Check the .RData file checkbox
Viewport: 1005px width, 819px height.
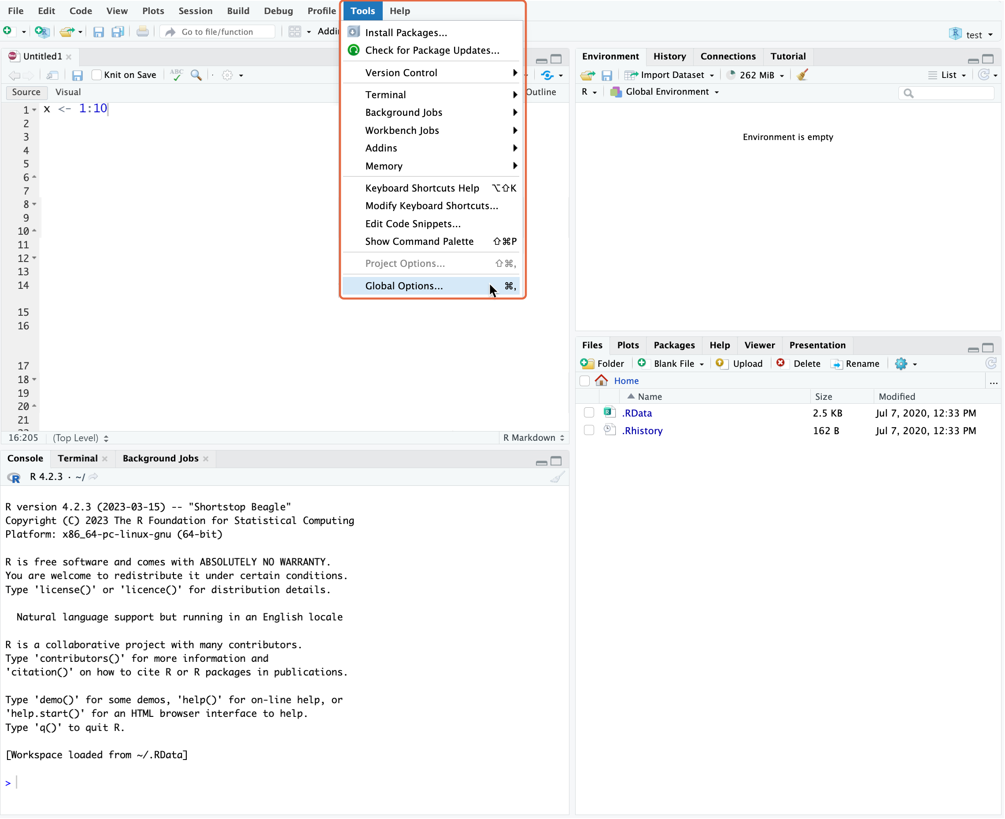588,412
